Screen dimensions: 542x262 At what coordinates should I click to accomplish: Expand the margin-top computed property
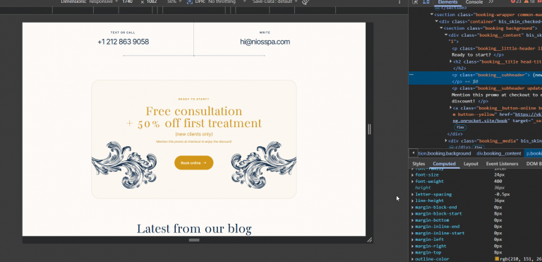412,252
